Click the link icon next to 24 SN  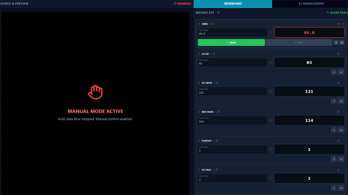pyautogui.click(x=214, y=54)
